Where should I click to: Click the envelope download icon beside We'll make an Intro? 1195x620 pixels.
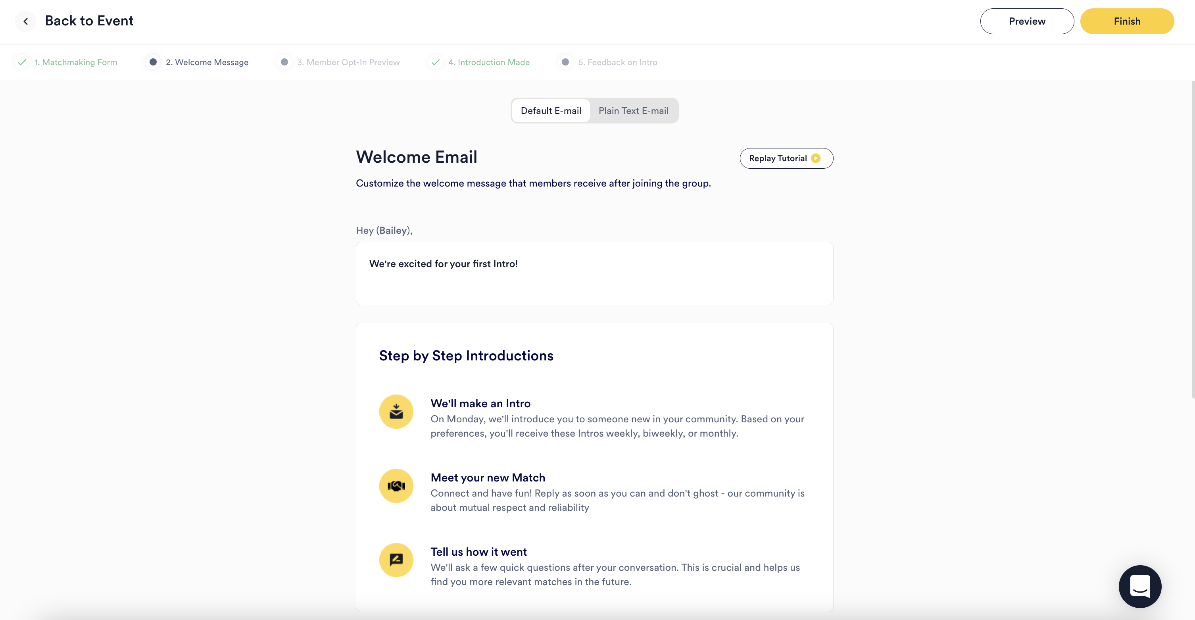[396, 412]
